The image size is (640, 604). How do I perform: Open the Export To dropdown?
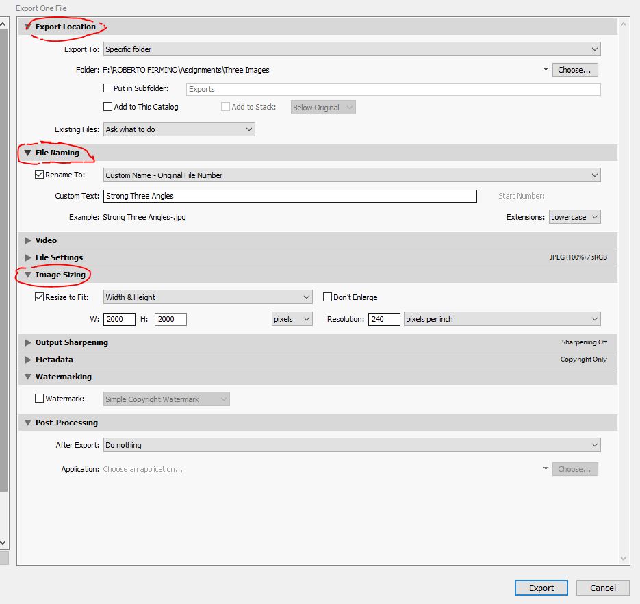pyautogui.click(x=351, y=49)
